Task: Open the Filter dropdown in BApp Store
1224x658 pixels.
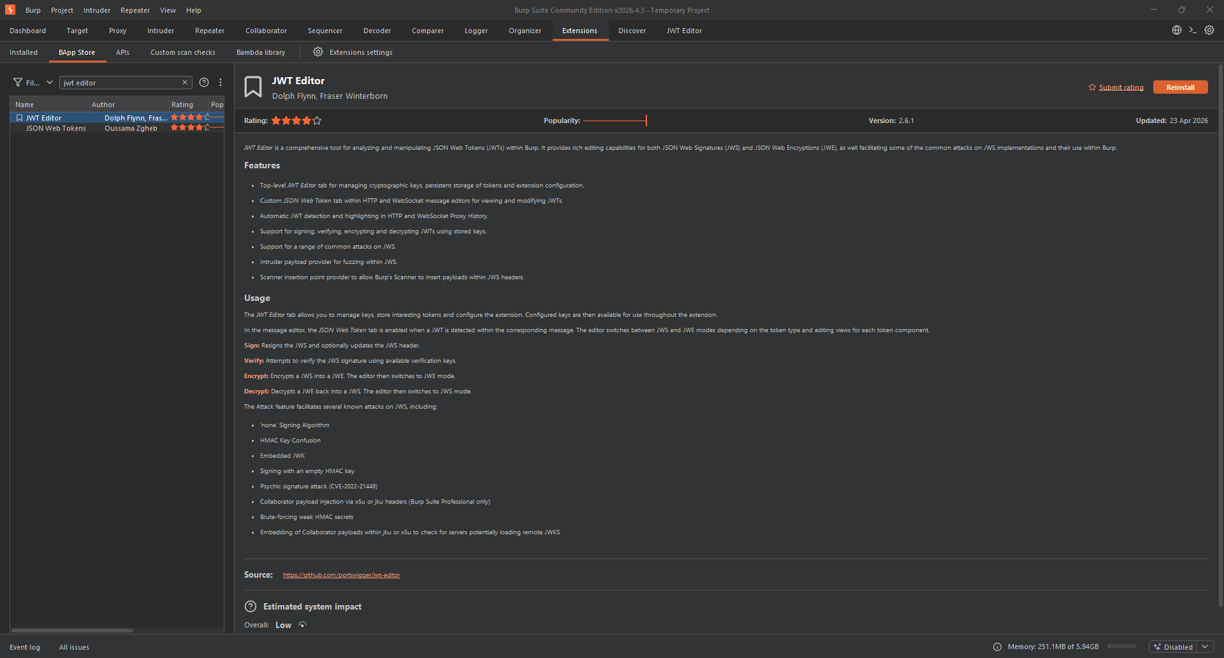Action: (x=33, y=82)
